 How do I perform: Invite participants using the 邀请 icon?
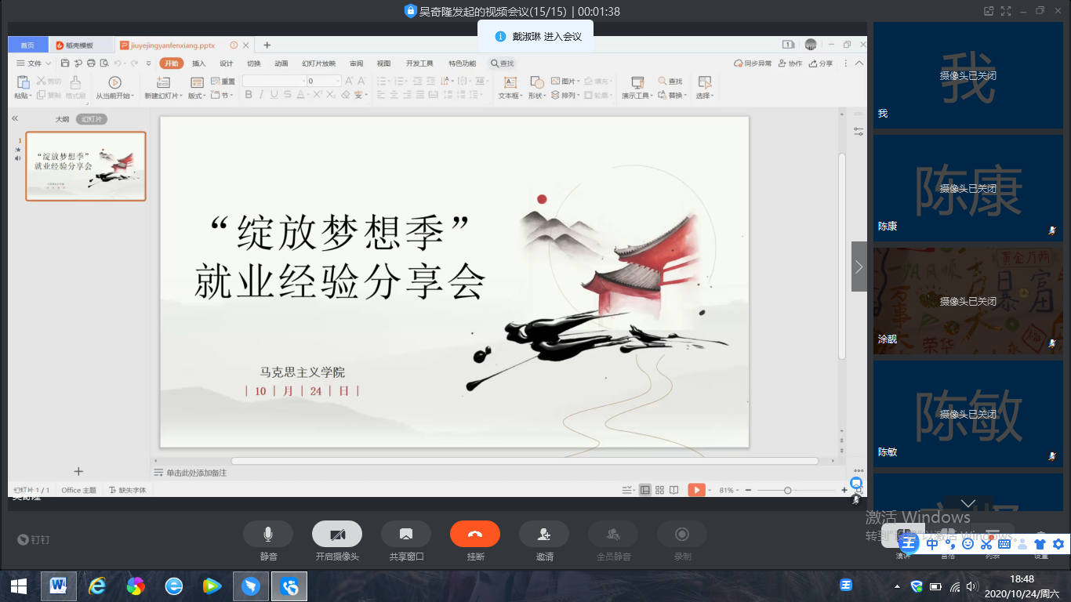pyautogui.click(x=544, y=534)
